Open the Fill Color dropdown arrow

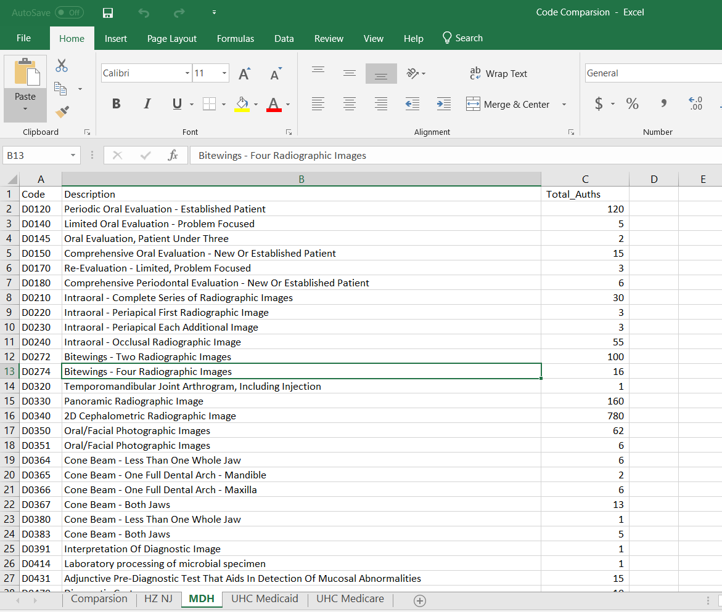[x=256, y=103]
